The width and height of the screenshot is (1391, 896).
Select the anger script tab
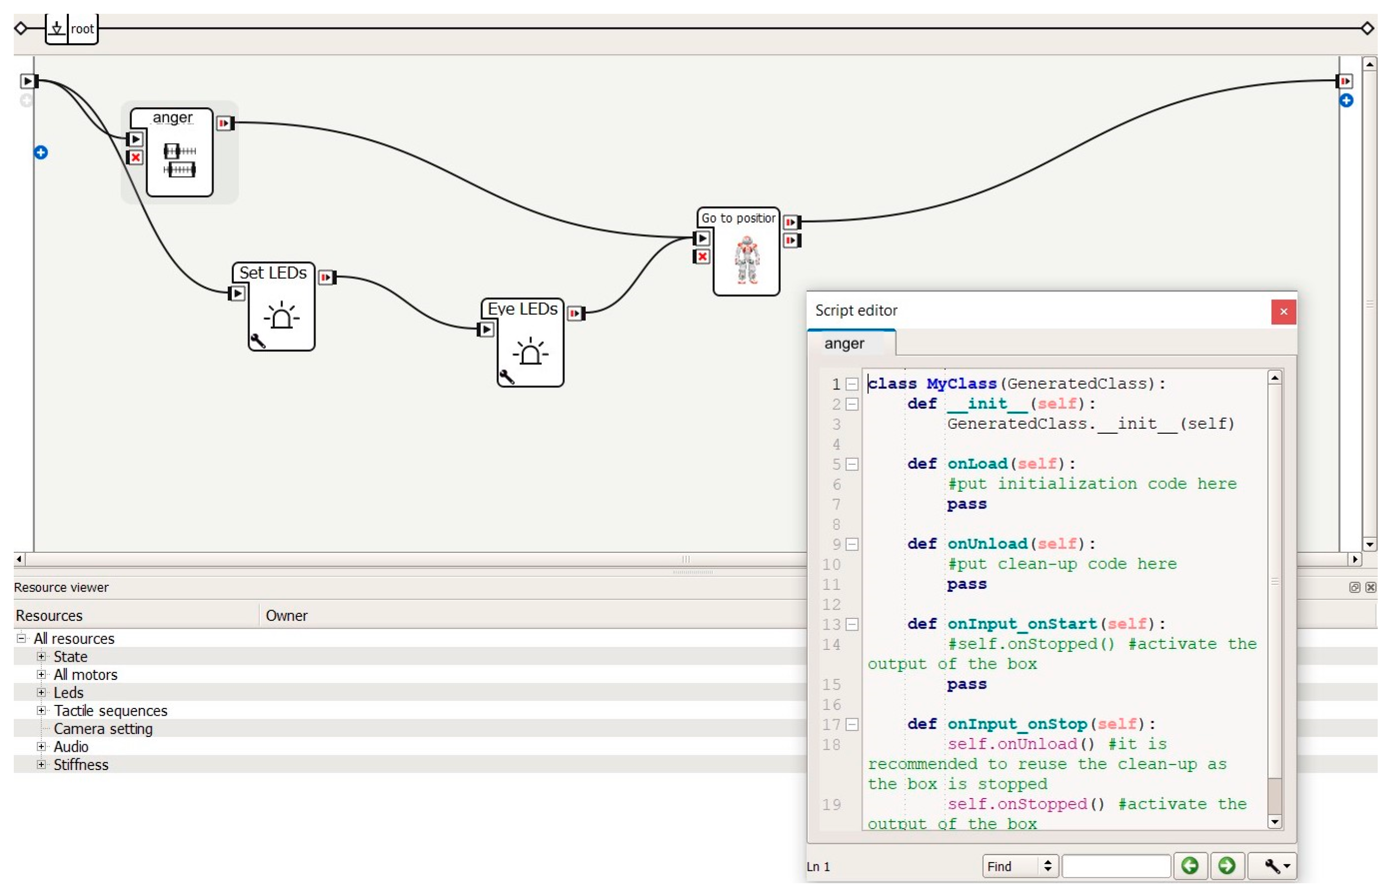pyautogui.click(x=846, y=344)
